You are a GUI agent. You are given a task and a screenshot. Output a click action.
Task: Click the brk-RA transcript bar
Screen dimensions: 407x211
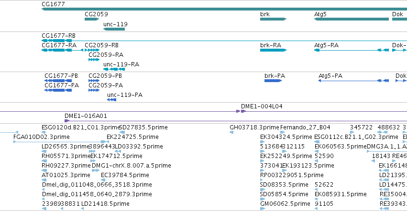coord(273,50)
